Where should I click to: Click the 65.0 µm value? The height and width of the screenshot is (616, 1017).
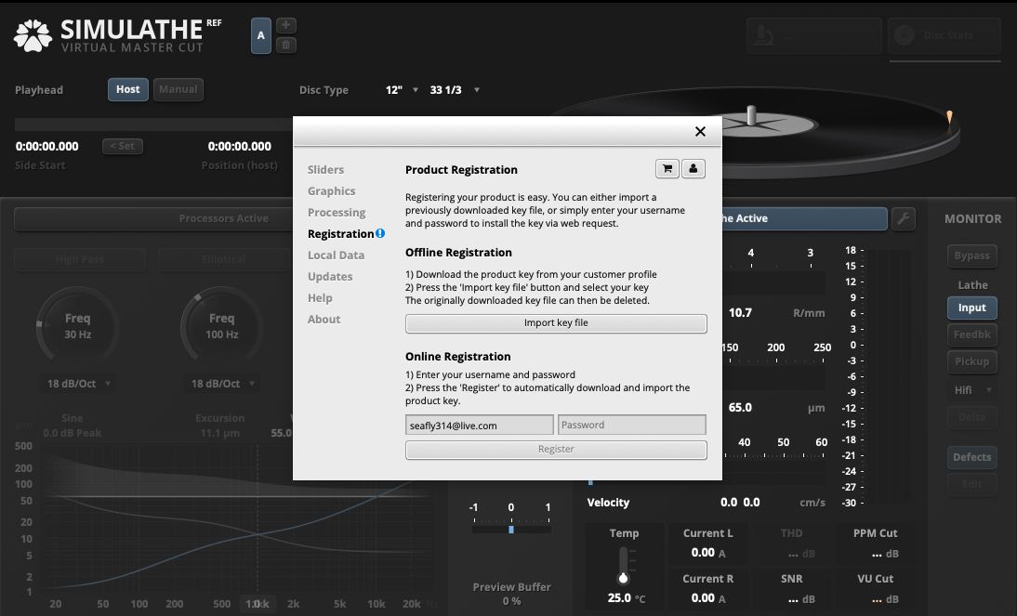pyautogui.click(x=740, y=408)
